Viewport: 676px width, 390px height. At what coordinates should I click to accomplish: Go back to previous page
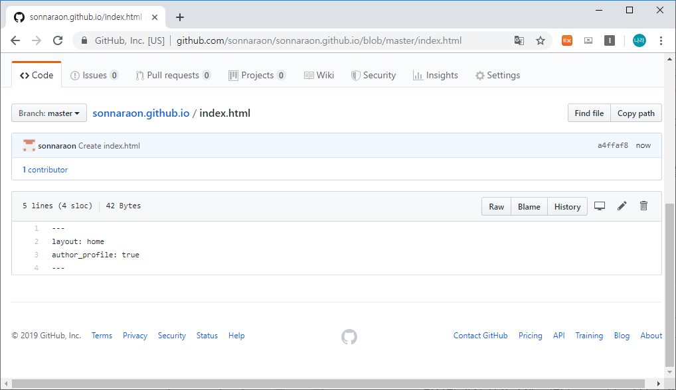pos(15,40)
